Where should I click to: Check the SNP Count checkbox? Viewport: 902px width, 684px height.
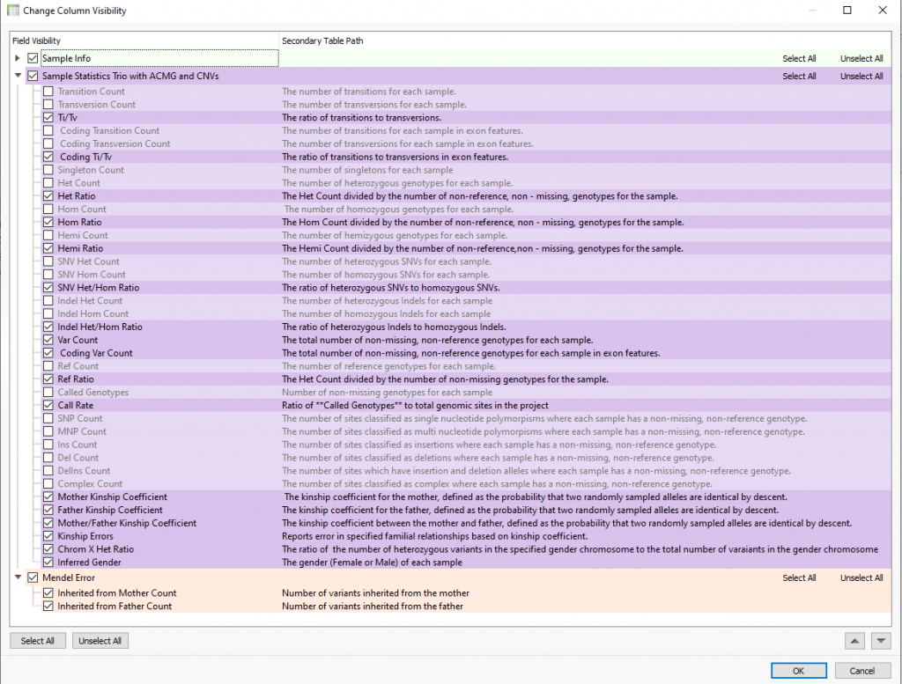point(48,418)
